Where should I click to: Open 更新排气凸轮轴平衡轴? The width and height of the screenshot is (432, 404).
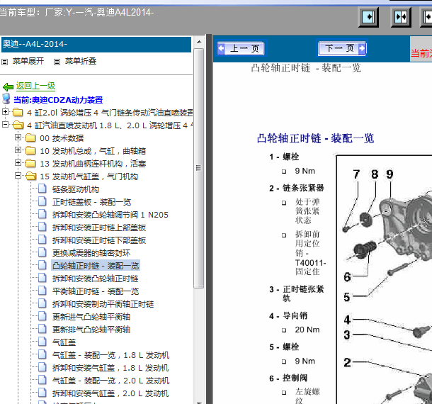coord(91,330)
